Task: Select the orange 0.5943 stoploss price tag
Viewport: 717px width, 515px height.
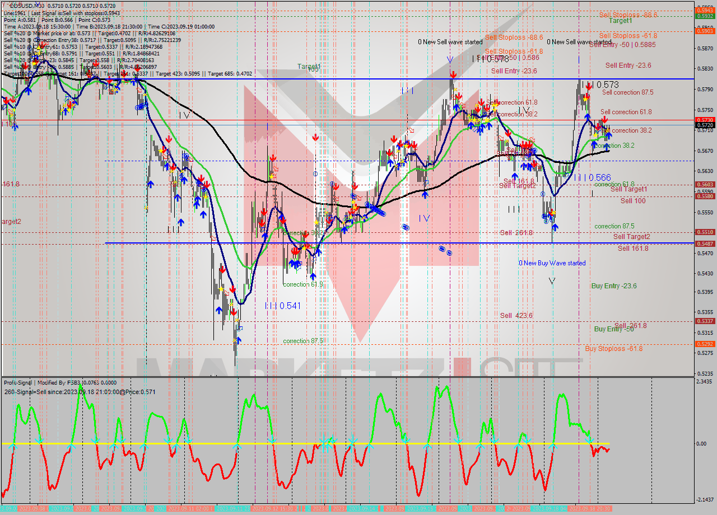Action: (704, 10)
